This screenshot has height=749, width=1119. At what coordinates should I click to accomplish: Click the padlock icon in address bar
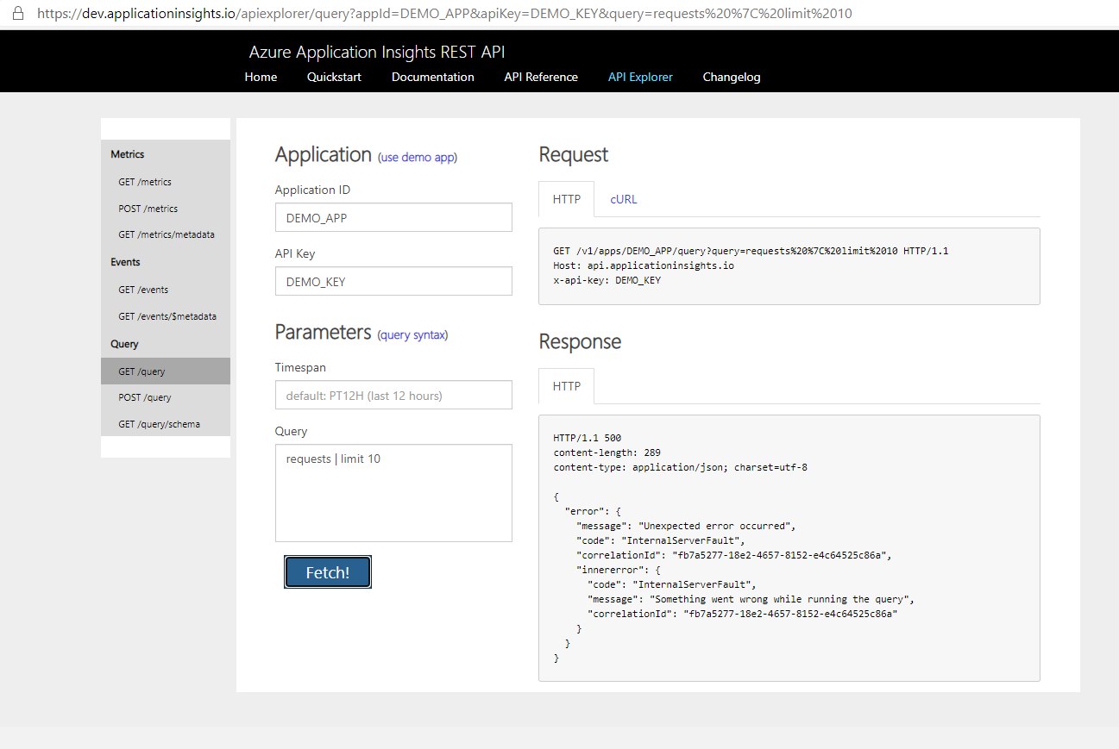18,13
